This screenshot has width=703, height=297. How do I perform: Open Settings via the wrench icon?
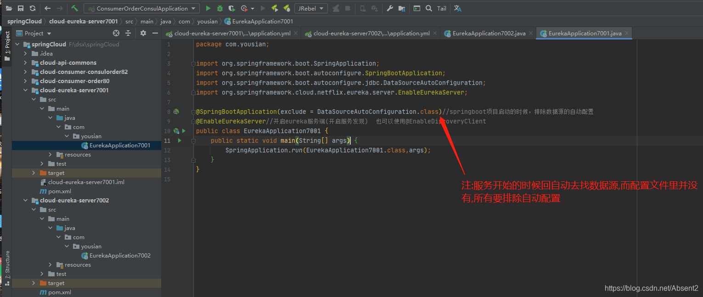[390, 8]
